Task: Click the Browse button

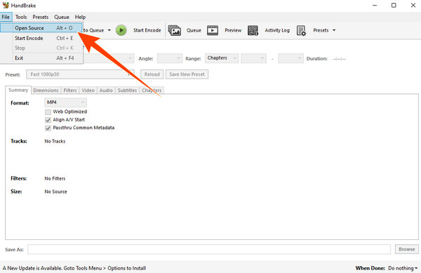Action: tap(407, 249)
